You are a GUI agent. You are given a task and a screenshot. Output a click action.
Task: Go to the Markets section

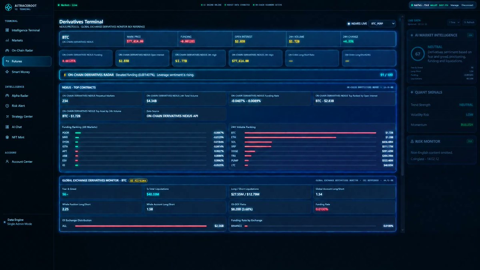(26, 40)
